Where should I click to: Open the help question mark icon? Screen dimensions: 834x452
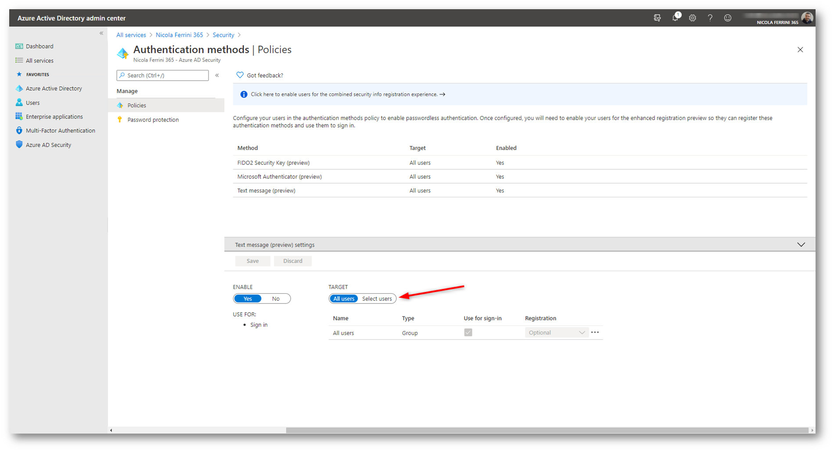[x=710, y=18]
